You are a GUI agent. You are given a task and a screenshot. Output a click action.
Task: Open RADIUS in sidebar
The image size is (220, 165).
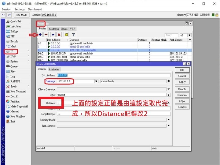pyautogui.click(x=15, y=81)
